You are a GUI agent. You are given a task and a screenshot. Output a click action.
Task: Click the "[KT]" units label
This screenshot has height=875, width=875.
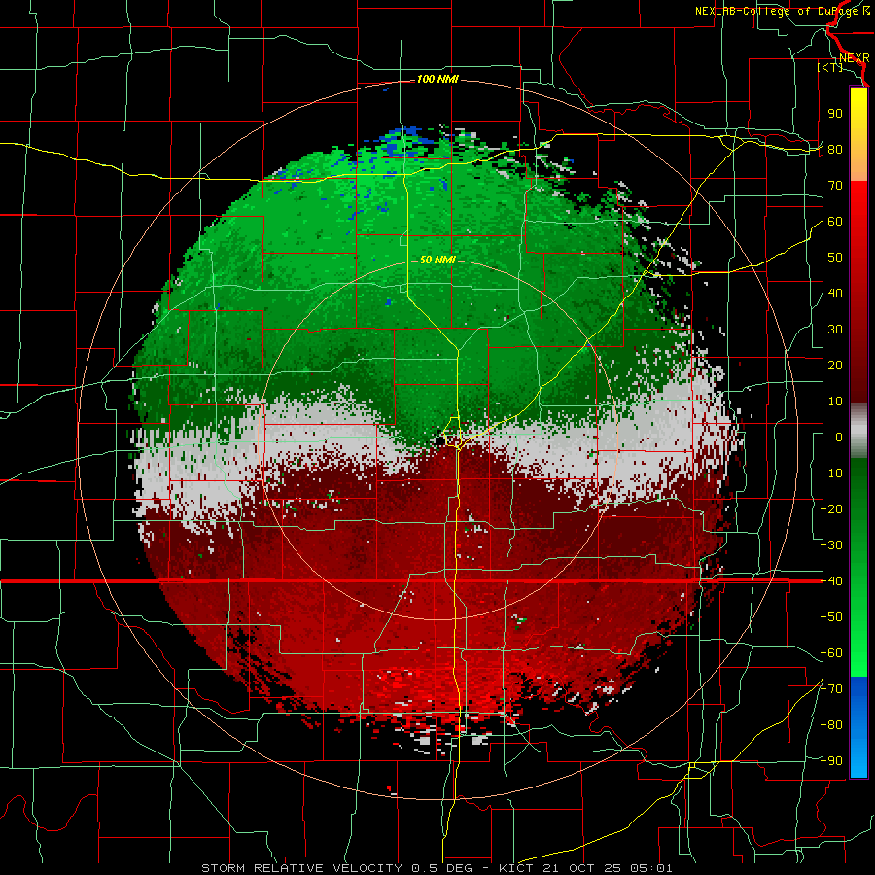(x=829, y=67)
